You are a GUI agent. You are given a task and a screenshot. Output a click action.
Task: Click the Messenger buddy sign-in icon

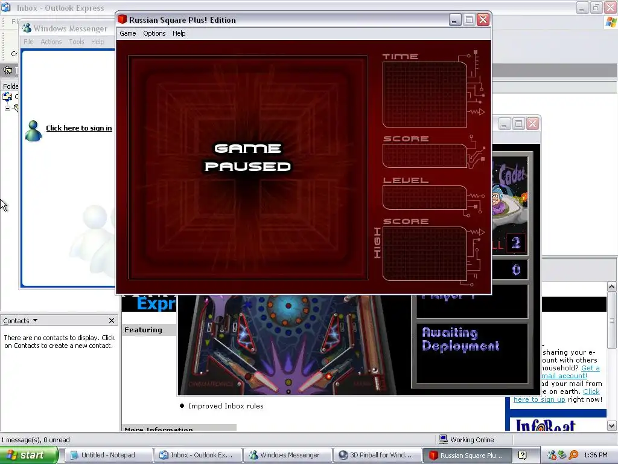point(33,130)
